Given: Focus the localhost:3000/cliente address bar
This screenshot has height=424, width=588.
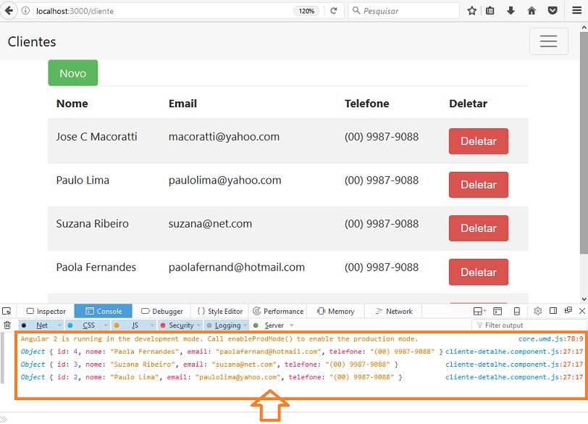Looking at the screenshot, I should pyautogui.click(x=163, y=11).
